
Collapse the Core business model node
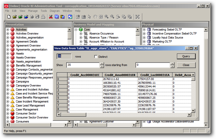[76, 30]
